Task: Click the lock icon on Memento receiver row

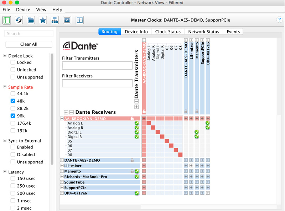Action: coord(132,171)
